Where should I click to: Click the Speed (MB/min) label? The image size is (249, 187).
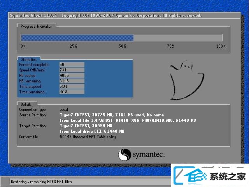tap(32, 70)
